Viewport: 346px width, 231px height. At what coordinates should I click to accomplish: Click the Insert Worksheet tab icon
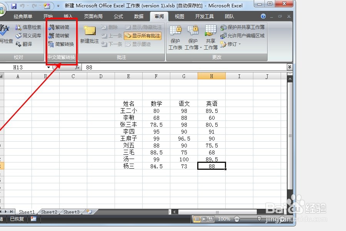click(x=89, y=212)
